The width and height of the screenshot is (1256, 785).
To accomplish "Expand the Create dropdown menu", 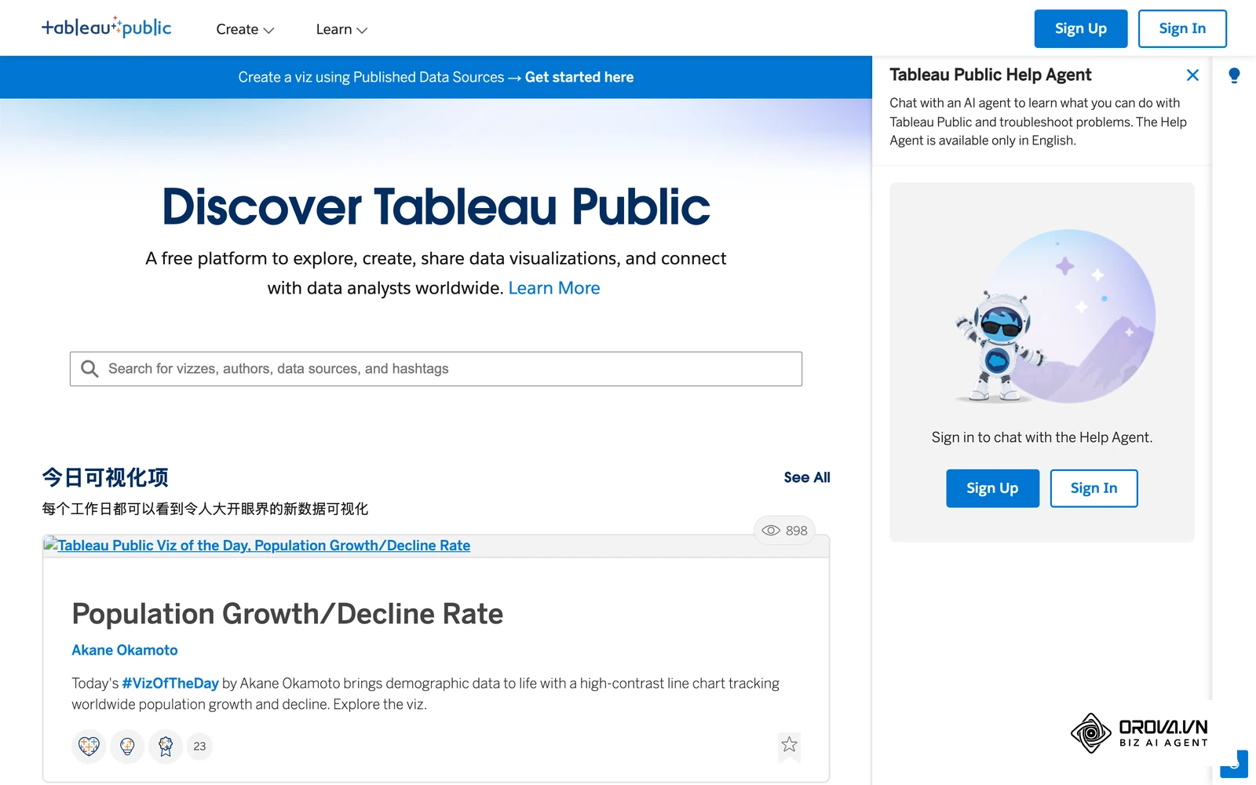I will 245,29.
